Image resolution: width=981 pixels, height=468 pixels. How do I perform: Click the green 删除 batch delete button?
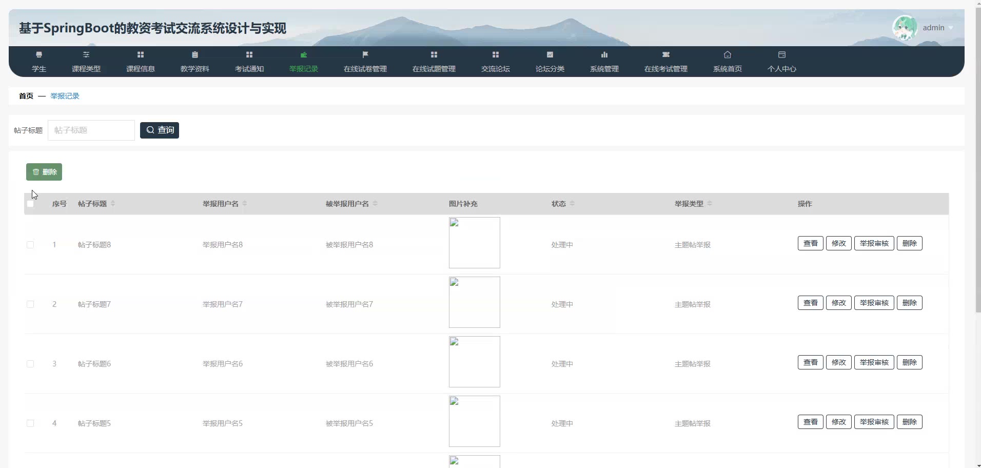[x=44, y=172]
